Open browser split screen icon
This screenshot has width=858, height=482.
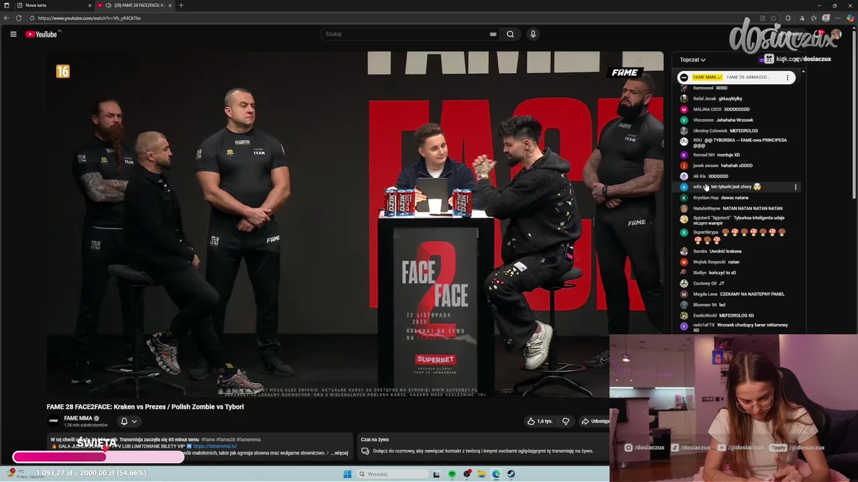click(762, 18)
